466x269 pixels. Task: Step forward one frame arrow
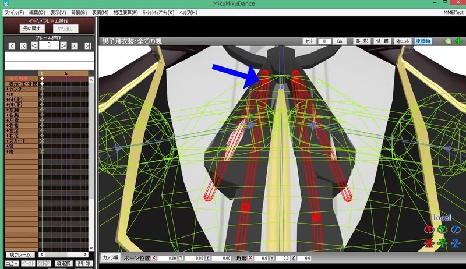pos(63,46)
